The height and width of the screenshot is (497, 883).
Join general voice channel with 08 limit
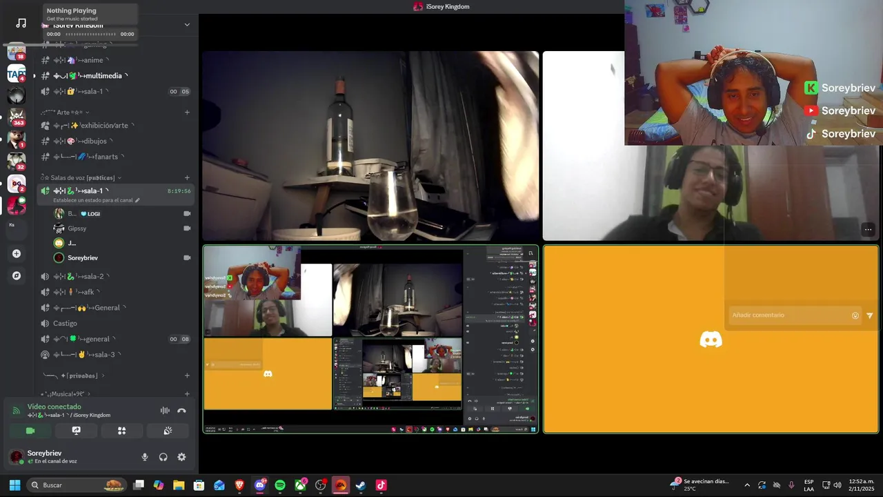coord(116,339)
